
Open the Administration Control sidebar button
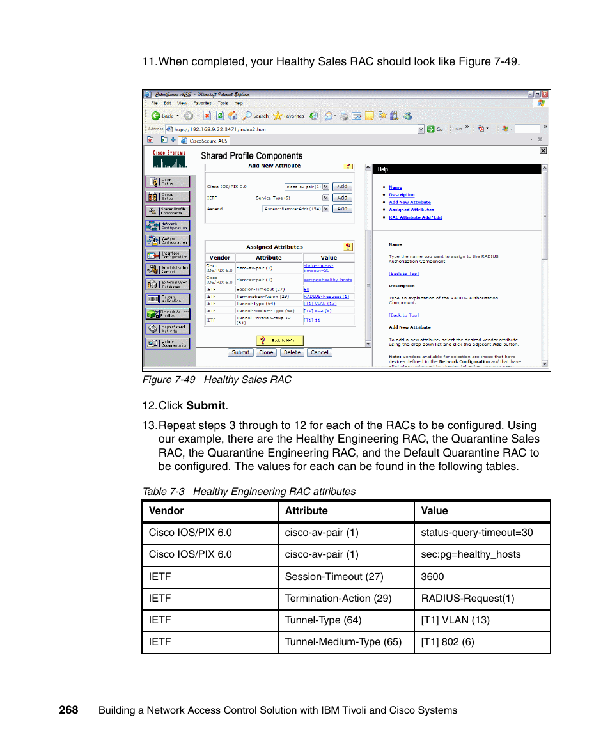pos(168,270)
